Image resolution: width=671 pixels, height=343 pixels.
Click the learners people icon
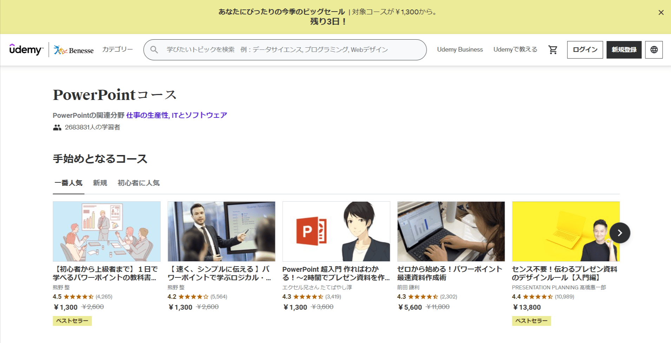point(57,128)
